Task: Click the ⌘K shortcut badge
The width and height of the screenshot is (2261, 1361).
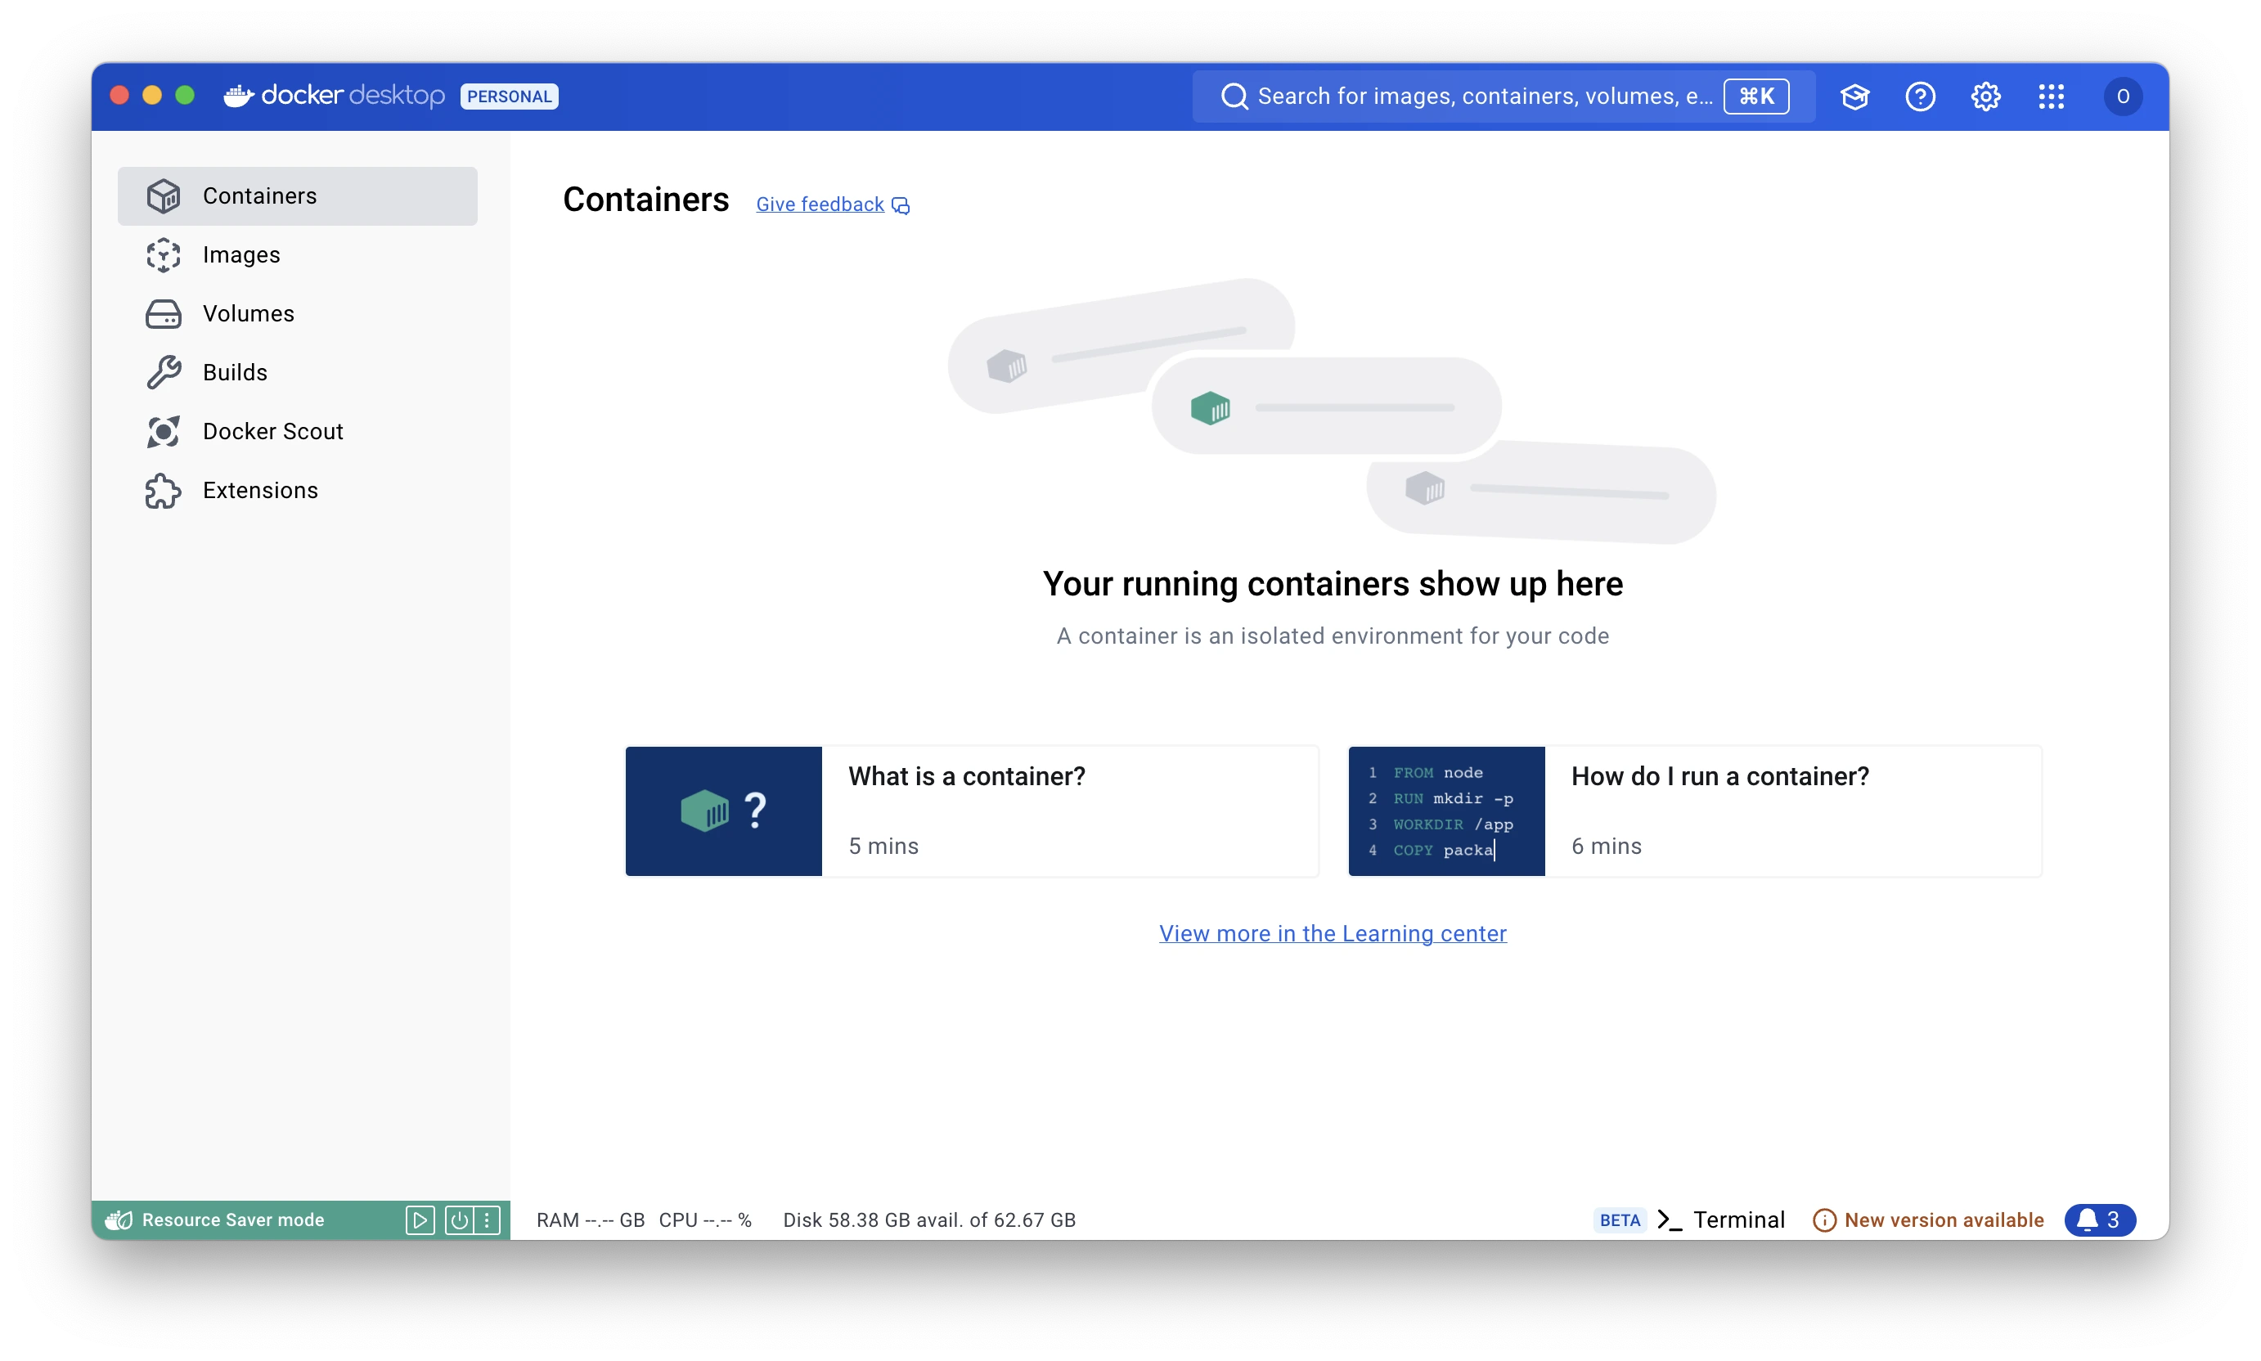Action: pos(1755,97)
